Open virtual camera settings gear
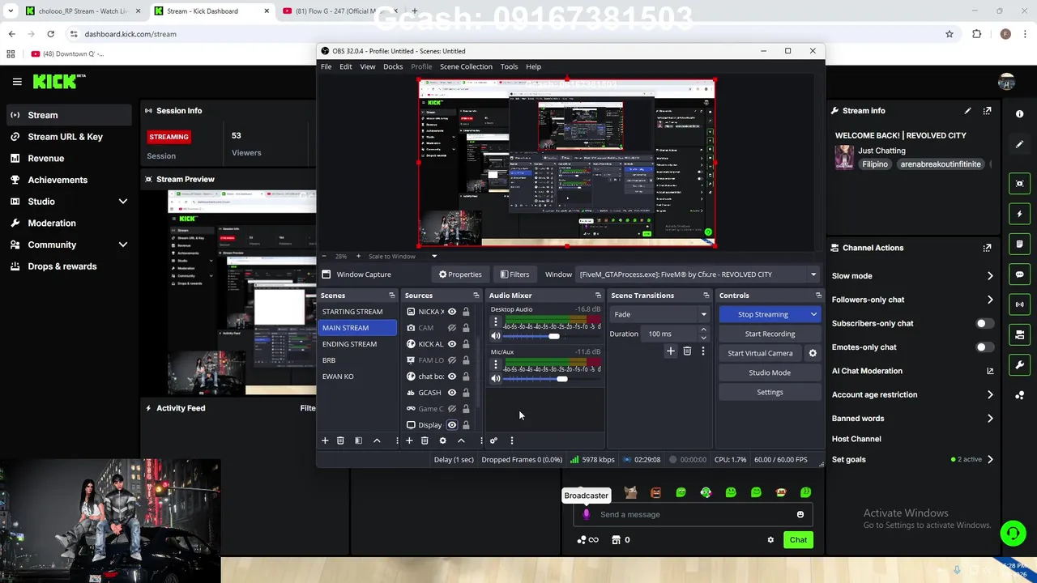 (813, 353)
